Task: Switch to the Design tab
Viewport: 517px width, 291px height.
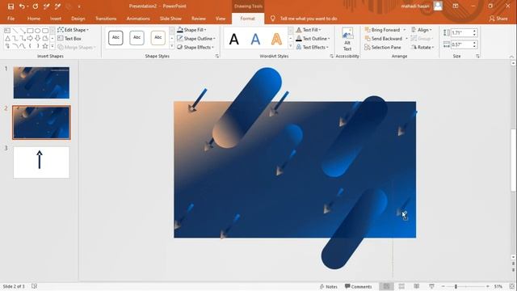Action: (78, 19)
